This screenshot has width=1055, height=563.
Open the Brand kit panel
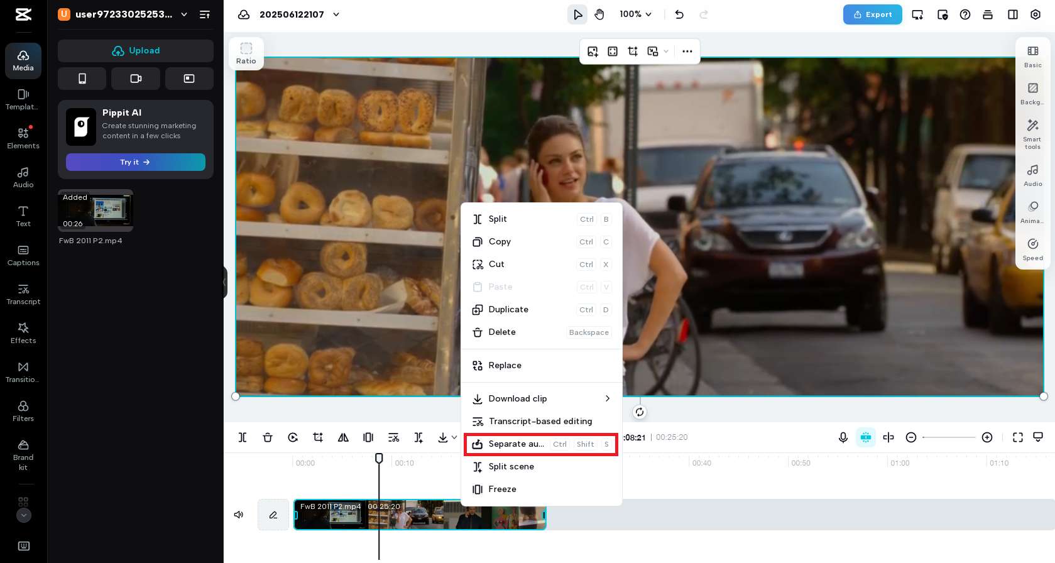pyautogui.click(x=23, y=454)
